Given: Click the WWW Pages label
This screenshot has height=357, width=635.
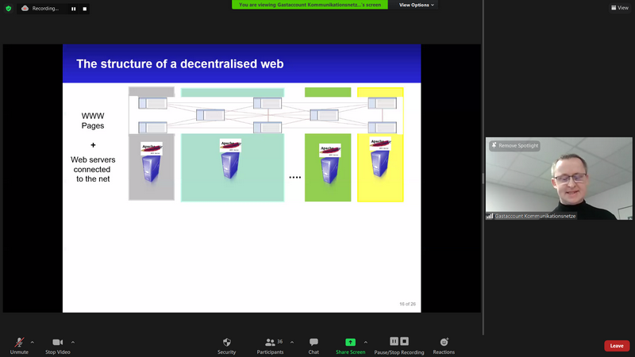Looking at the screenshot, I should point(93,121).
